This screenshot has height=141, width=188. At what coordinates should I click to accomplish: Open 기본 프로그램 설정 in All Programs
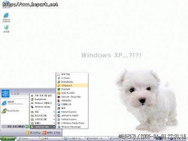(43, 96)
